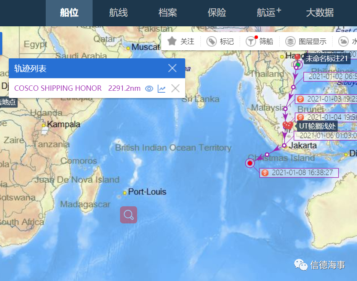Switch to the 航线 tab
Image resolution: width=357 pixels, height=281 pixels.
(x=118, y=13)
